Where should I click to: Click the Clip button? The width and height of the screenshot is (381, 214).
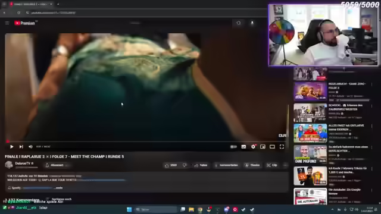click(x=272, y=165)
